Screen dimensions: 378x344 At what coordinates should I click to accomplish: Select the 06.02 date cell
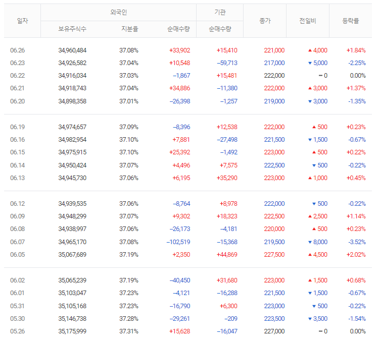tap(17, 280)
